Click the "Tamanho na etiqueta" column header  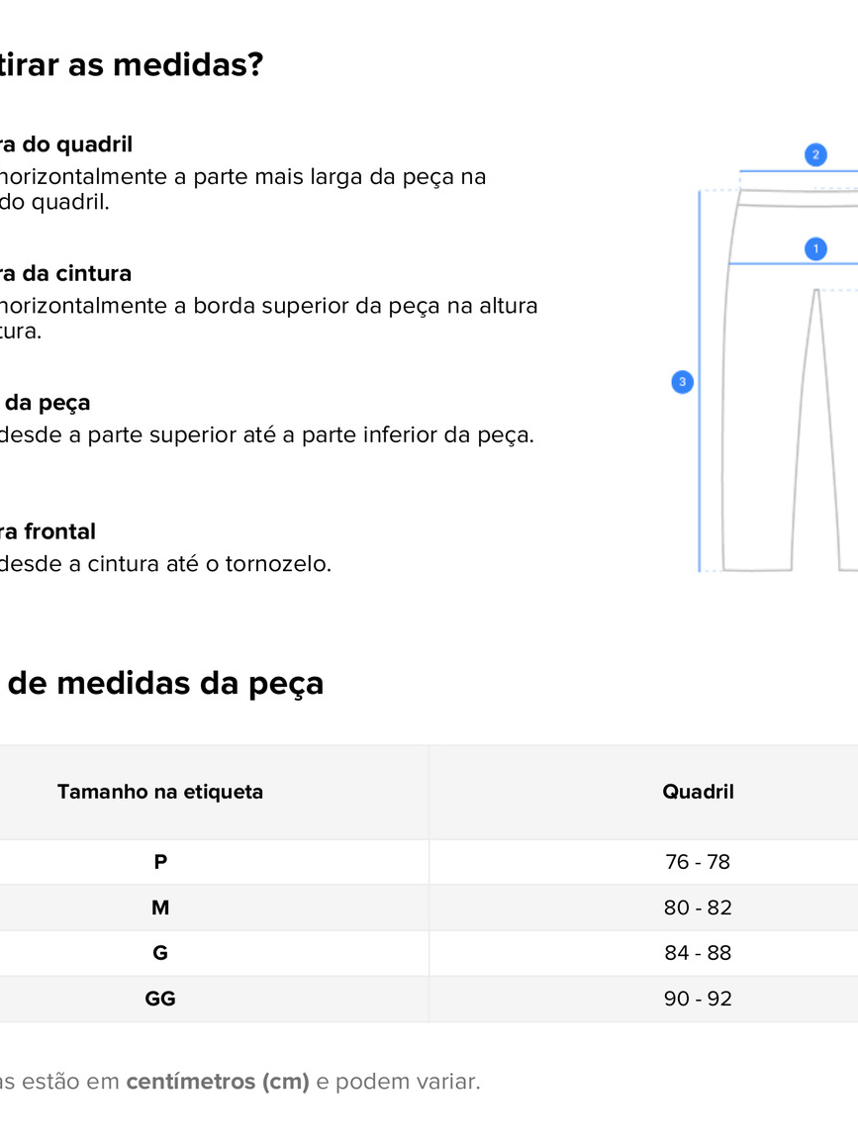tap(160, 792)
